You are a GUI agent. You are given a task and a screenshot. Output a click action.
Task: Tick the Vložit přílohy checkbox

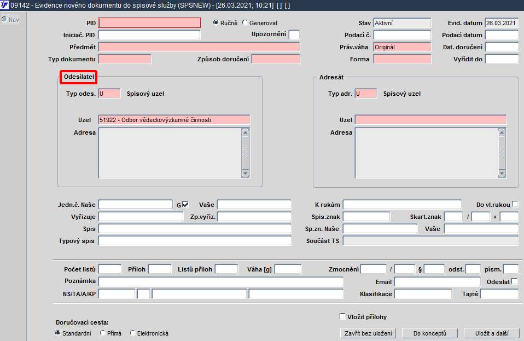pyautogui.click(x=342, y=316)
